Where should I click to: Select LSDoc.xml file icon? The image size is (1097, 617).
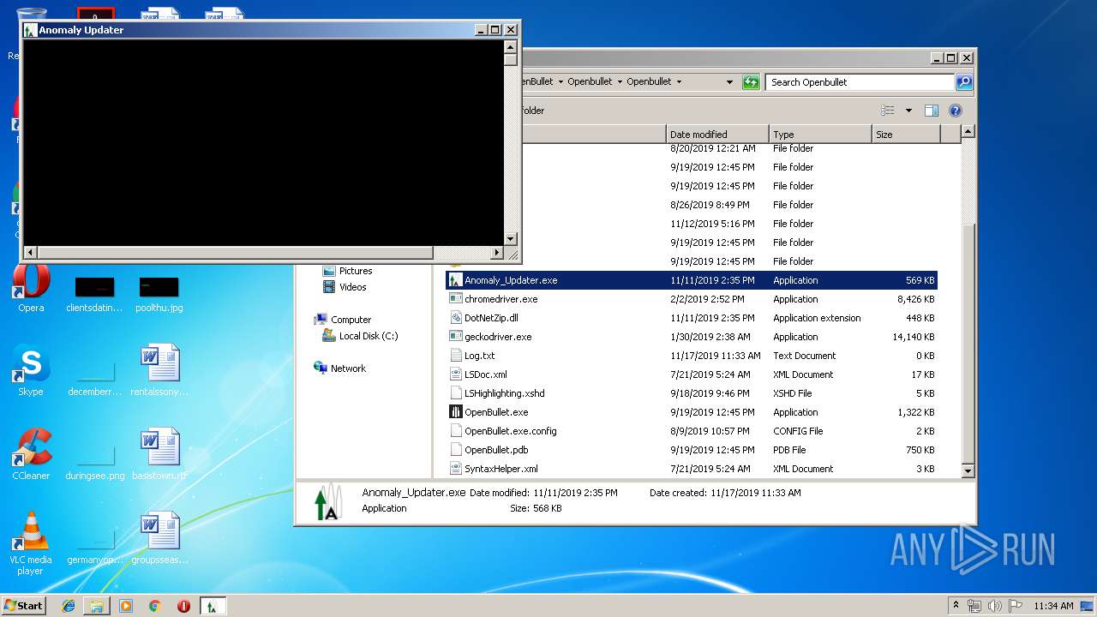(x=456, y=374)
